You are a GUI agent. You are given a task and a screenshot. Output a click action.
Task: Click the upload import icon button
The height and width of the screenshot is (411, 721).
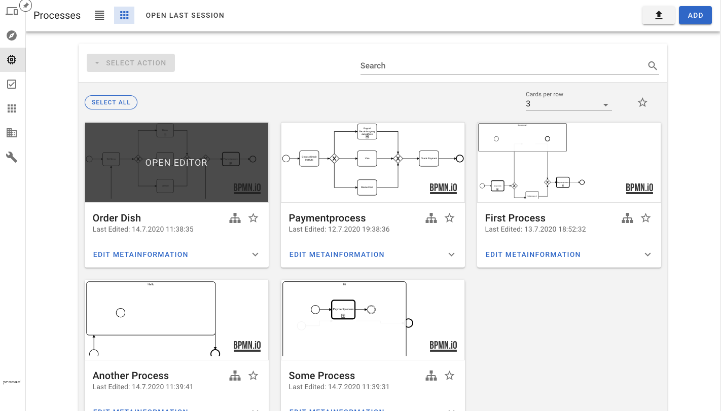[x=659, y=15]
